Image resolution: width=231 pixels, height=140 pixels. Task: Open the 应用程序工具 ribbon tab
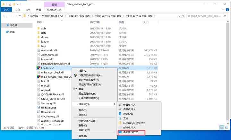[x=54, y=10]
